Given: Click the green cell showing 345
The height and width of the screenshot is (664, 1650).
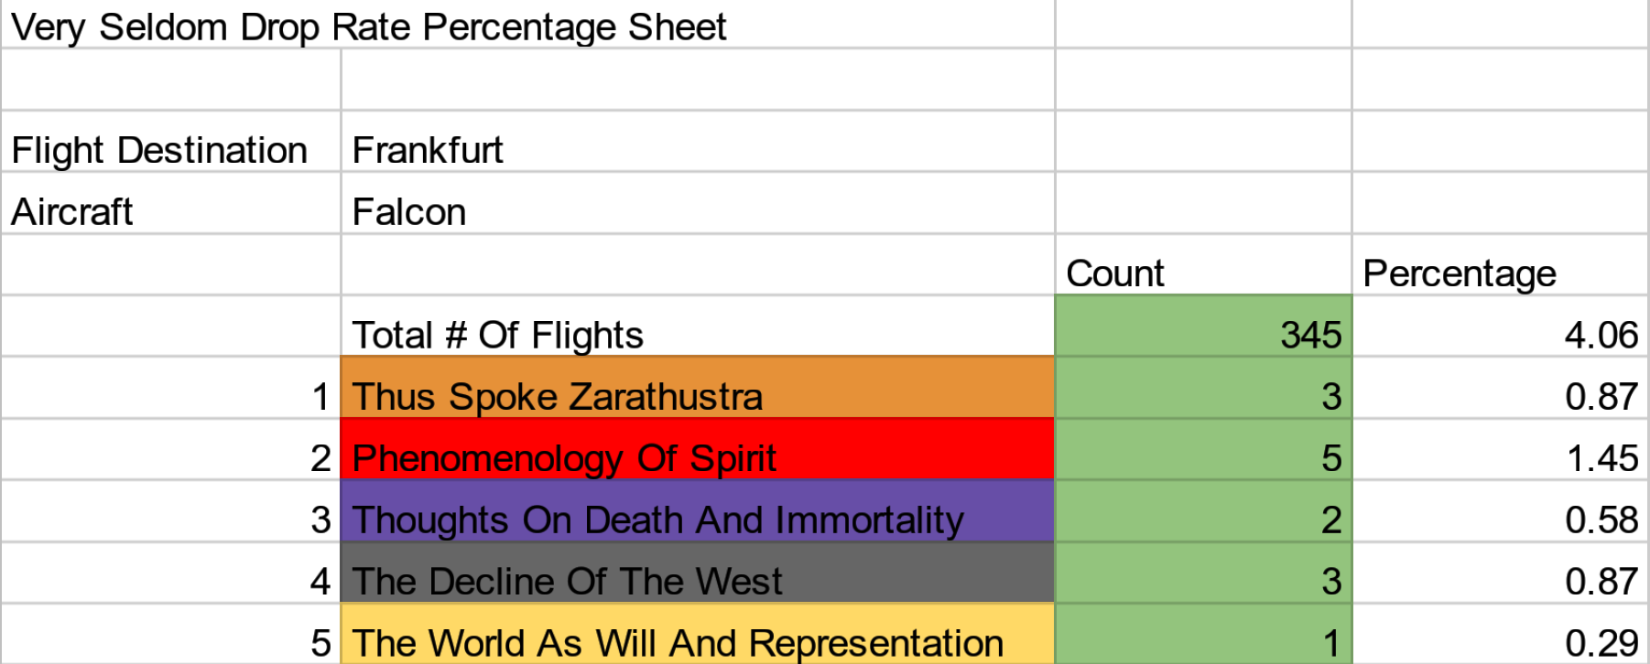Looking at the screenshot, I should click(x=1202, y=335).
